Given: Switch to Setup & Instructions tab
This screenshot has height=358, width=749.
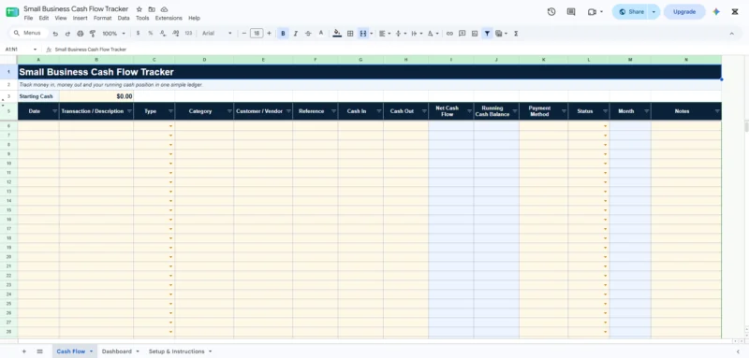Looking at the screenshot, I should (x=176, y=351).
